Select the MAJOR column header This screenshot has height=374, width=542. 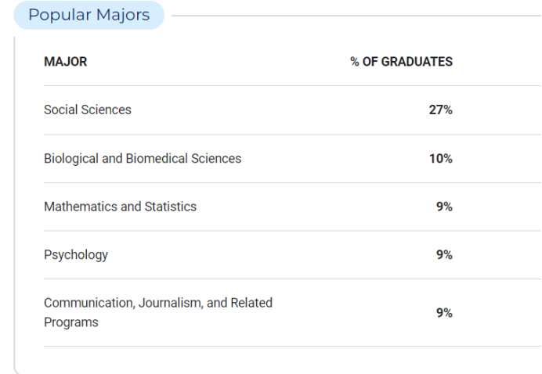65,62
